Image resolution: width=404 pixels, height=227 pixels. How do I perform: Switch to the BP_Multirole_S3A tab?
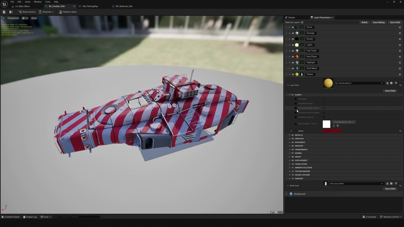click(124, 6)
